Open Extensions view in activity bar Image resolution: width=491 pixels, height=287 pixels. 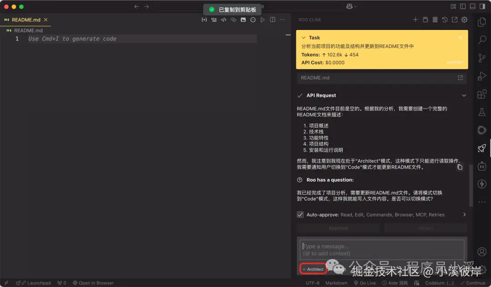(482, 94)
